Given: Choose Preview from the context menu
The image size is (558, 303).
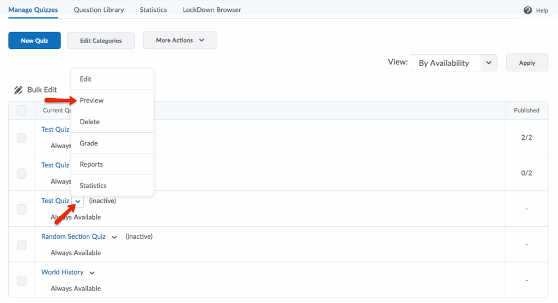Looking at the screenshot, I should [92, 100].
